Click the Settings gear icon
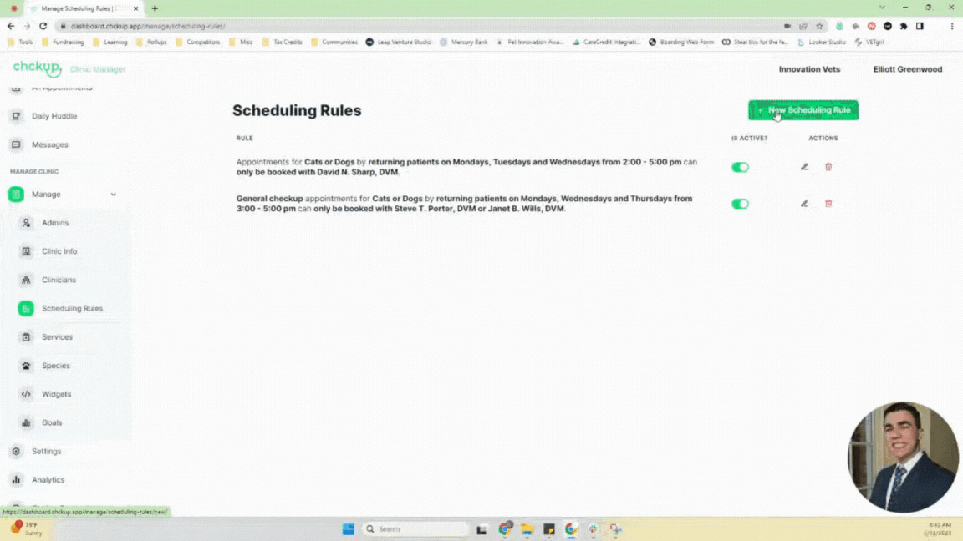Screen dimensions: 963x541 pos(16,452)
